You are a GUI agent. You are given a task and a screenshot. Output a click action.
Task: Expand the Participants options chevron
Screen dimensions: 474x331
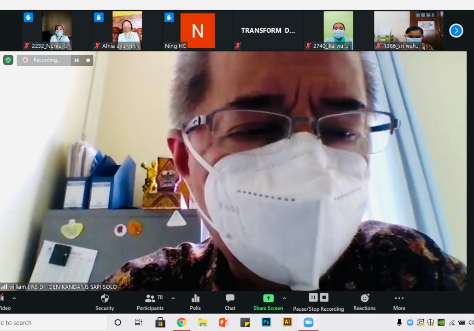pyautogui.click(x=173, y=298)
